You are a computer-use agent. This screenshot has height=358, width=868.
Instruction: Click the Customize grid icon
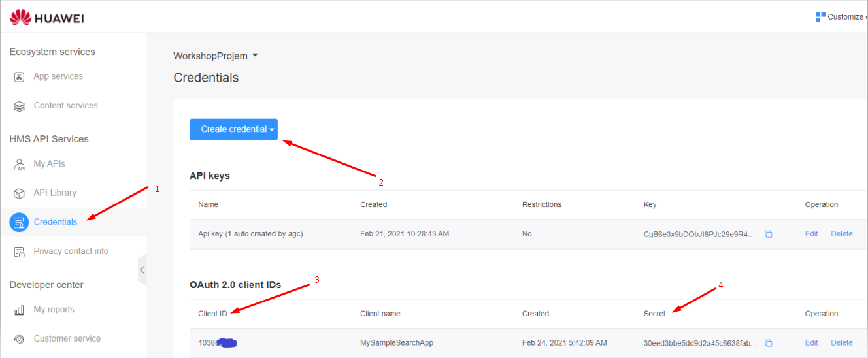pyautogui.click(x=820, y=17)
